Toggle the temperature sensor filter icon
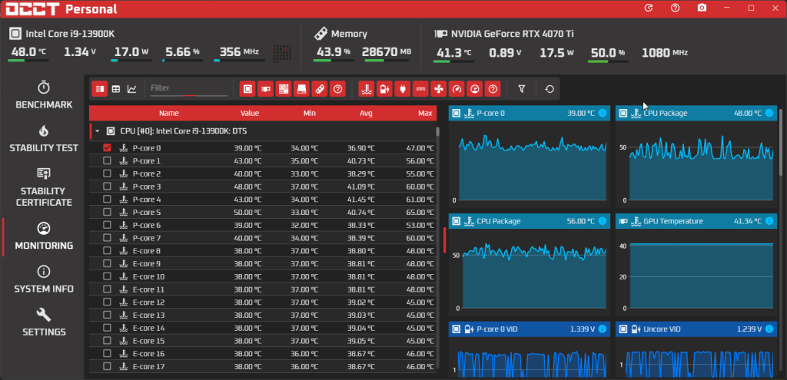The image size is (787, 380). pyautogui.click(x=367, y=89)
